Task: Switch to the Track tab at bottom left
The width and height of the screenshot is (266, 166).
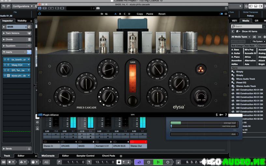Action: pos(7,156)
